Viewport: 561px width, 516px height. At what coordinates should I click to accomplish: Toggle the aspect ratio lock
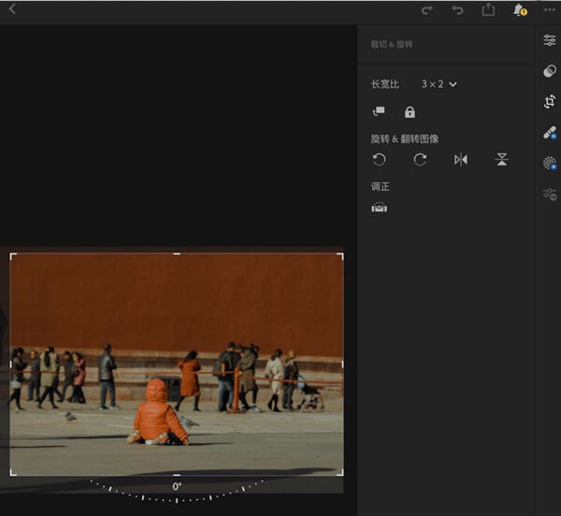click(x=410, y=112)
